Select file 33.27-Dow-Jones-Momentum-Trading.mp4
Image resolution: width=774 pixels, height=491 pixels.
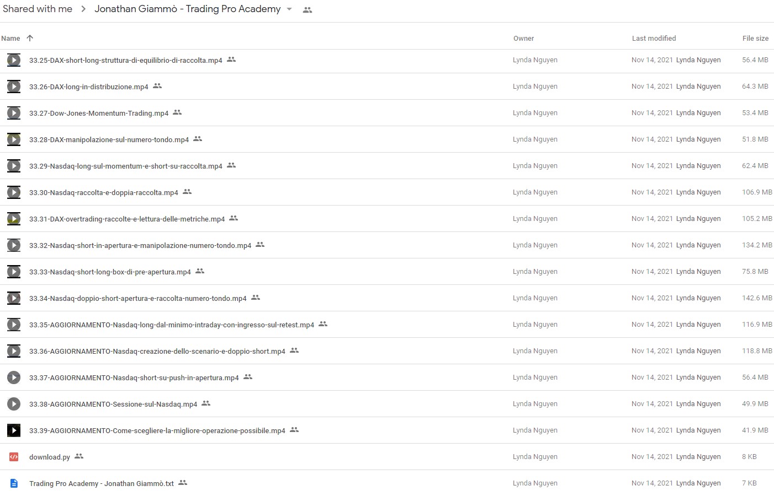[99, 114]
